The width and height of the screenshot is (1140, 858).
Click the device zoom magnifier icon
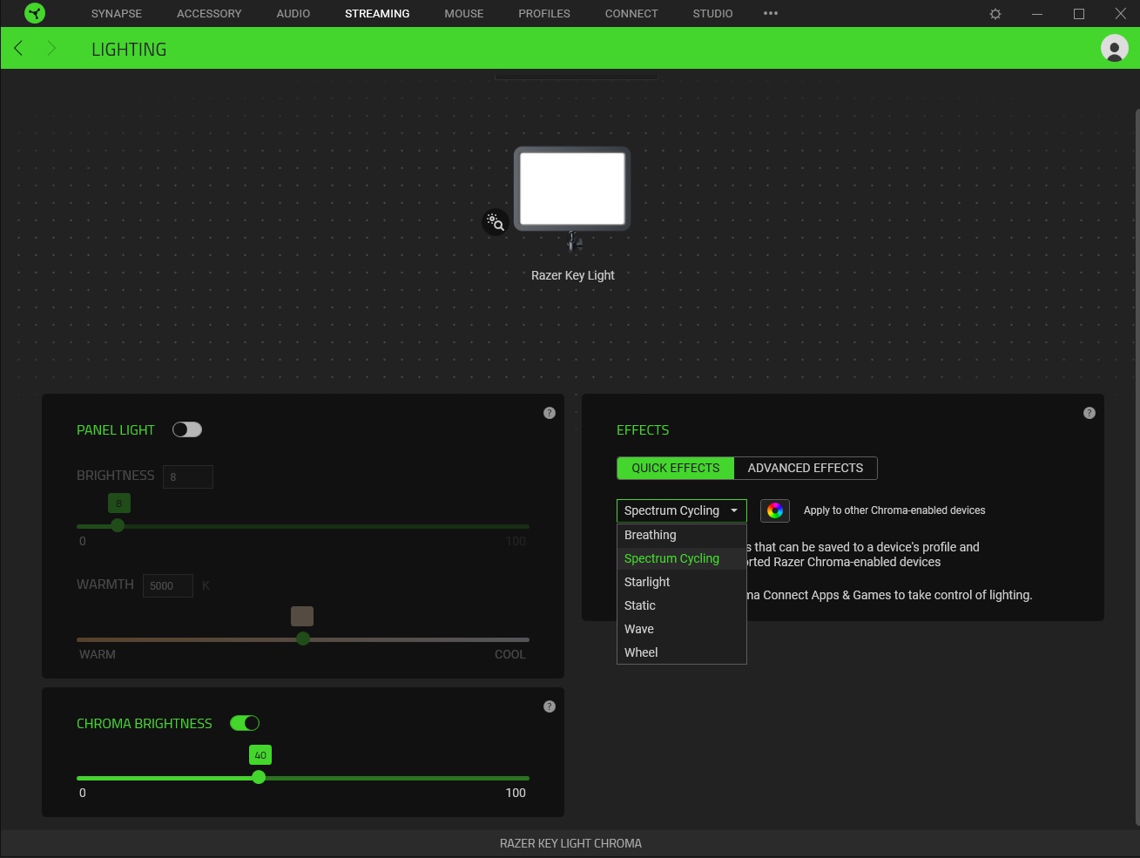tap(495, 222)
